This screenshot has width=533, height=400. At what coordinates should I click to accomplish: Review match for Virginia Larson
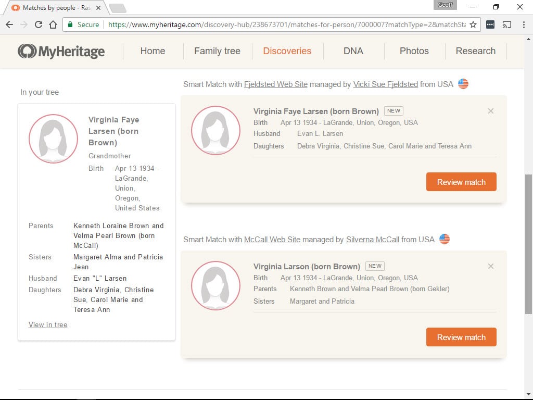click(461, 337)
